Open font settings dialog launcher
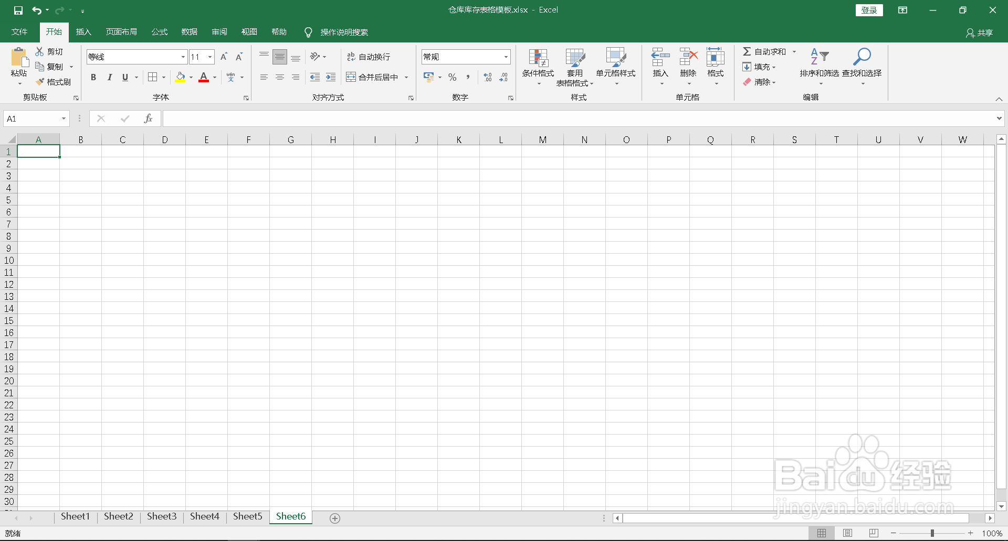The image size is (1008, 541). click(246, 98)
